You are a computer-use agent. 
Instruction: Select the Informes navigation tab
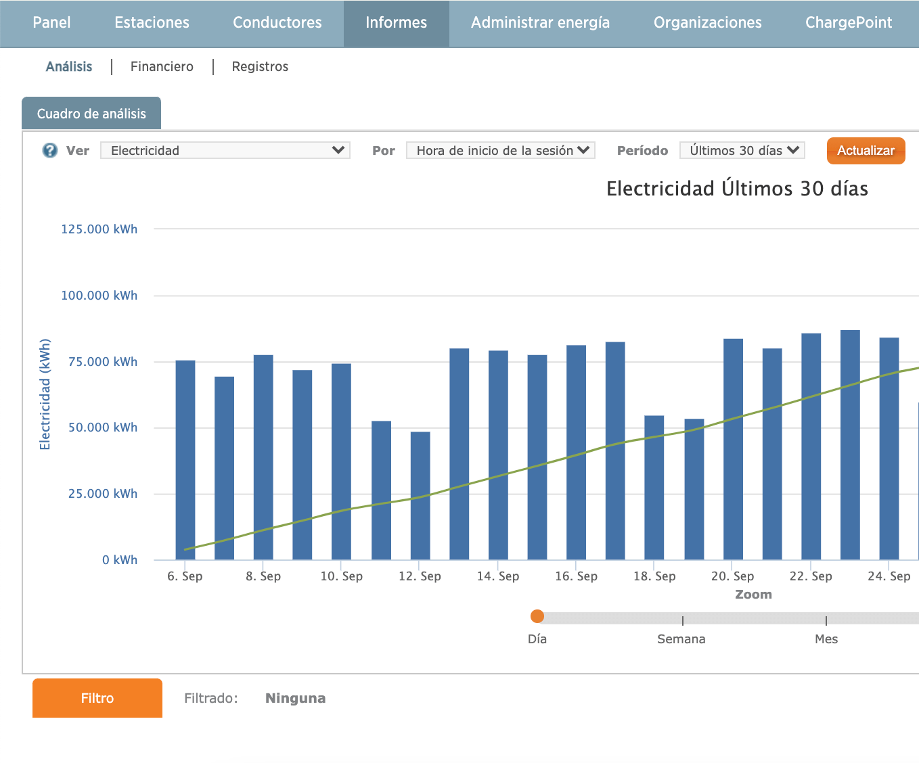pyautogui.click(x=396, y=23)
